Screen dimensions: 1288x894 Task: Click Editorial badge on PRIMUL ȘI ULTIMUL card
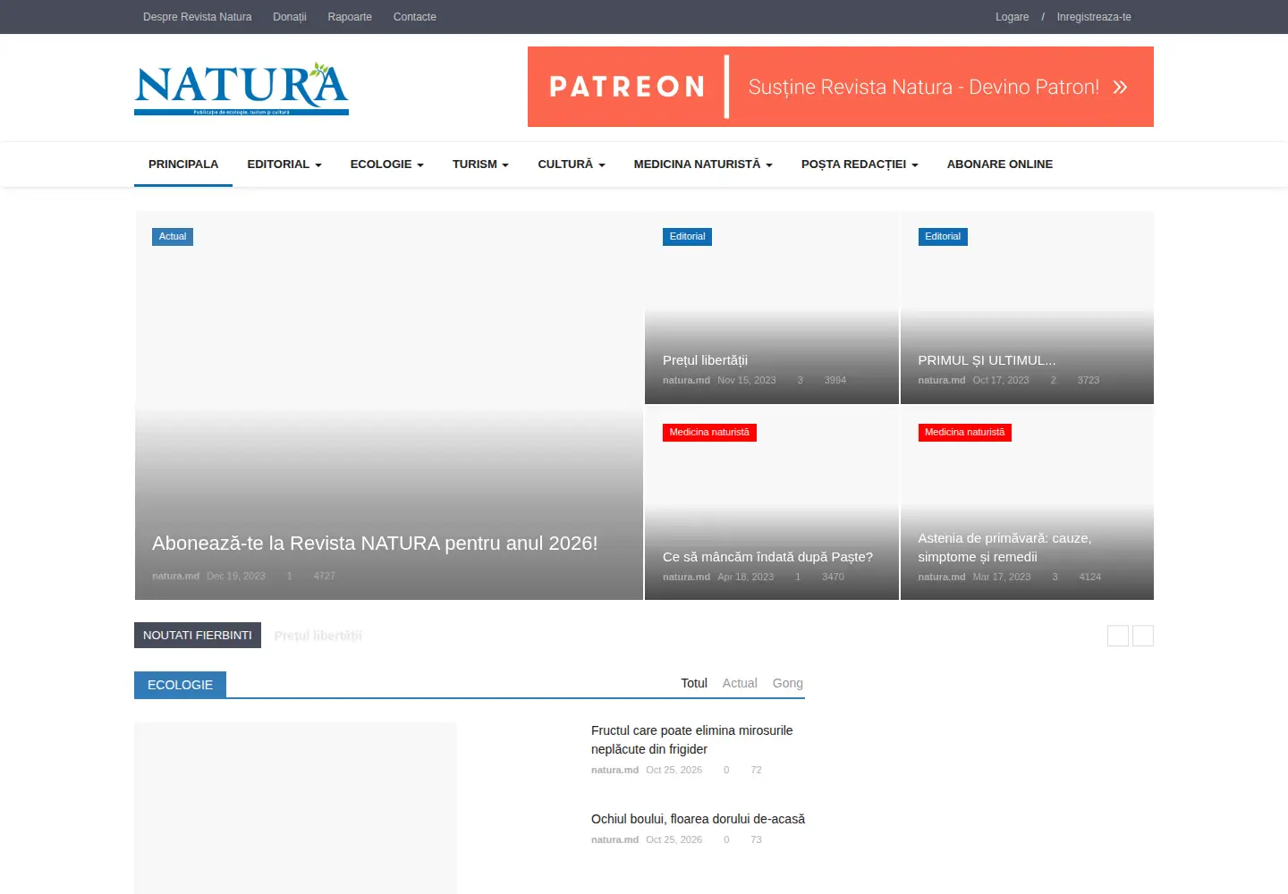point(943,237)
